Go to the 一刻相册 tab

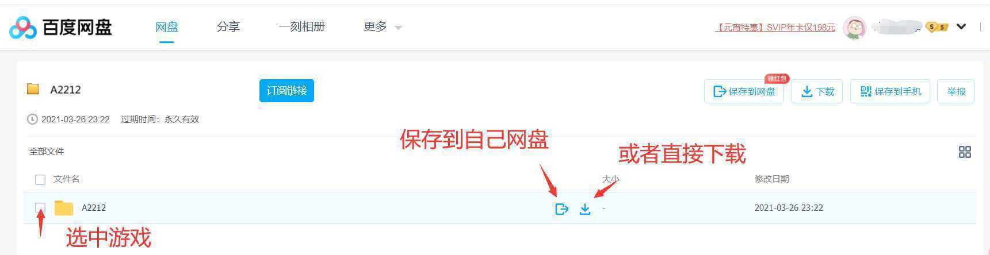[301, 27]
